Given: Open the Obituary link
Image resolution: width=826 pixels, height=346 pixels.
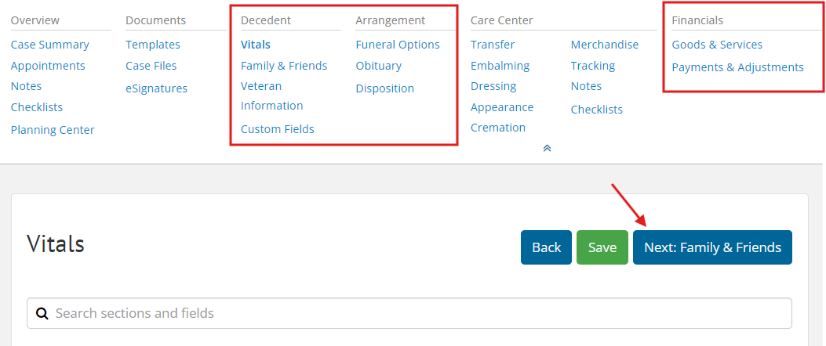Looking at the screenshot, I should pos(379,66).
